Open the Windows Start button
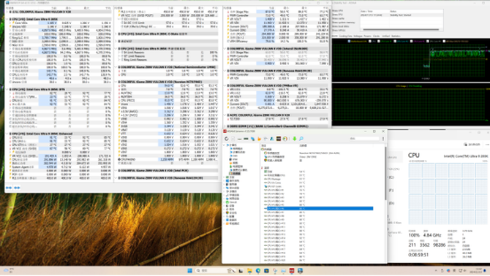This screenshot has height=276, width=490. 189,271
